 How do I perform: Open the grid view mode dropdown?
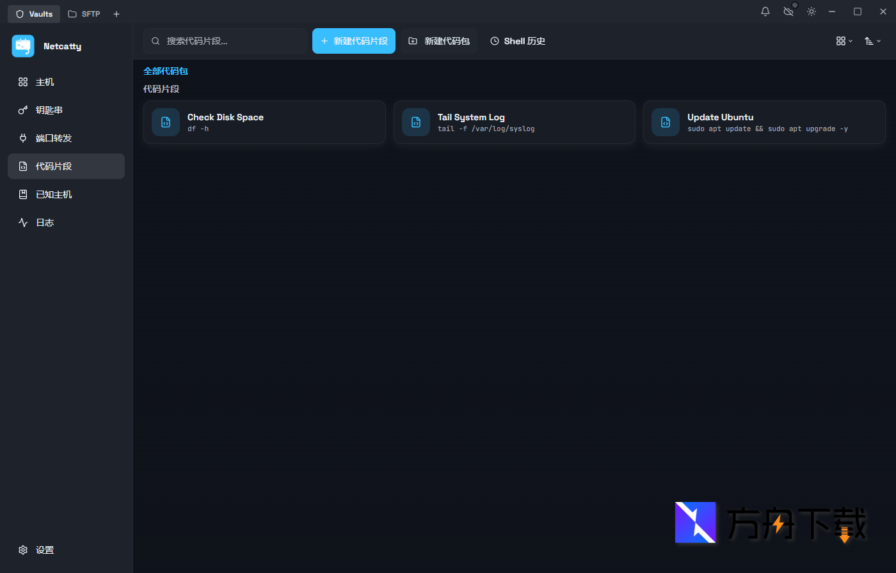coord(844,41)
